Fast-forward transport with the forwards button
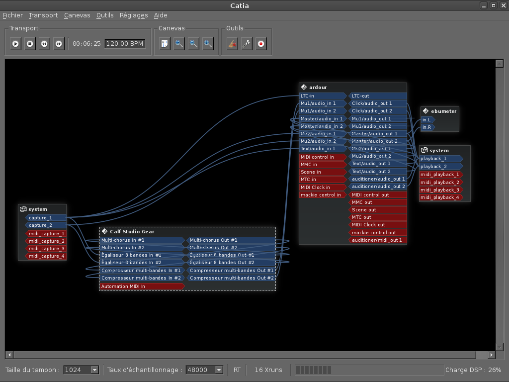Screen dimensions: 509x382 (59, 44)
